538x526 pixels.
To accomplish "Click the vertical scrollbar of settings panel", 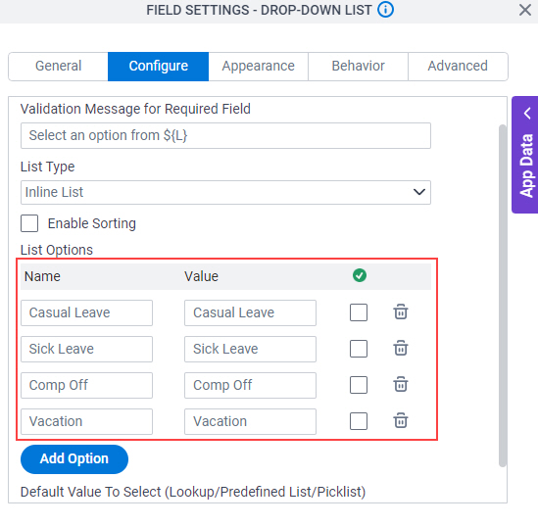I will click(x=503, y=295).
